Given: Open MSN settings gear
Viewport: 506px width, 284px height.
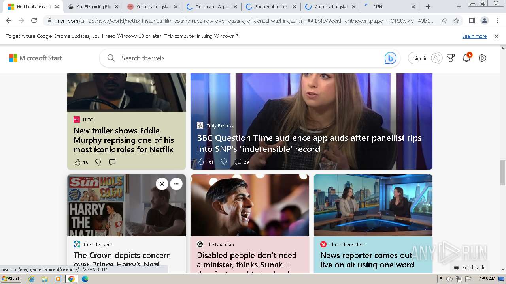Looking at the screenshot, I should pos(482,58).
